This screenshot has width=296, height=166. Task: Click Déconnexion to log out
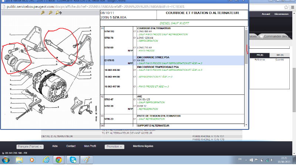tap(281, 14)
